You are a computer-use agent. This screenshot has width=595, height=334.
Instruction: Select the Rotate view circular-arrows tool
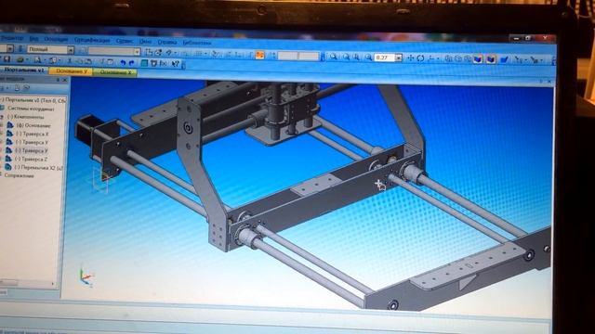click(420, 58)
